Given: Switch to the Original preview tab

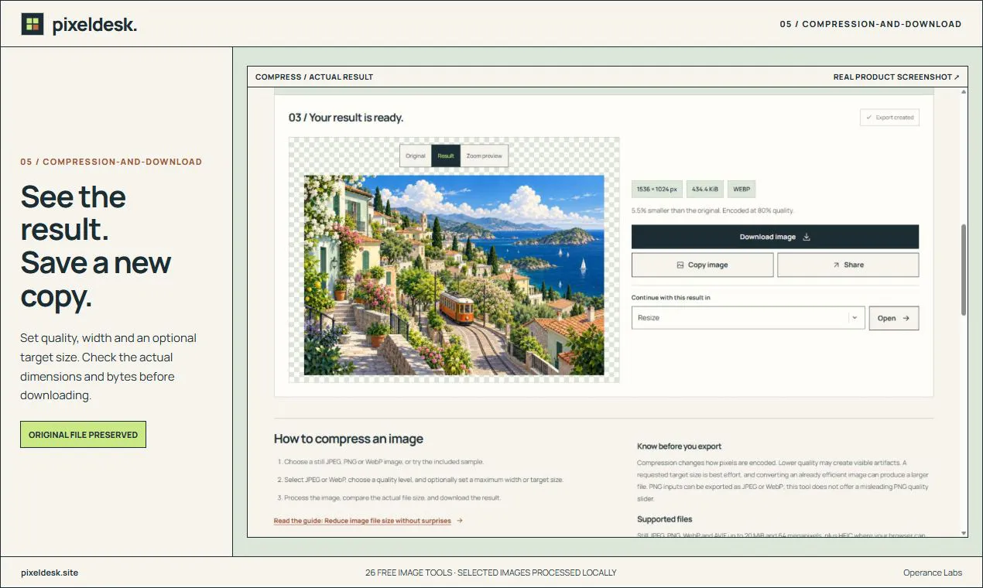Looking at the screenshot, I should (x=416, y=156).
